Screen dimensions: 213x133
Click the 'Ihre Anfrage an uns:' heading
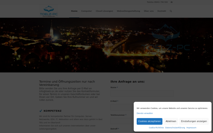(x=127, y=82)
